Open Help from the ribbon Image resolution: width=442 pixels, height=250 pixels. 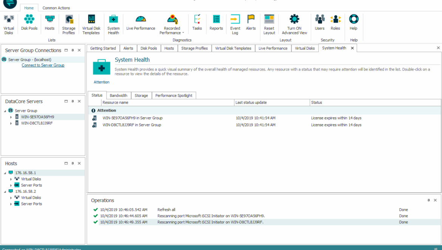point(354,23)
